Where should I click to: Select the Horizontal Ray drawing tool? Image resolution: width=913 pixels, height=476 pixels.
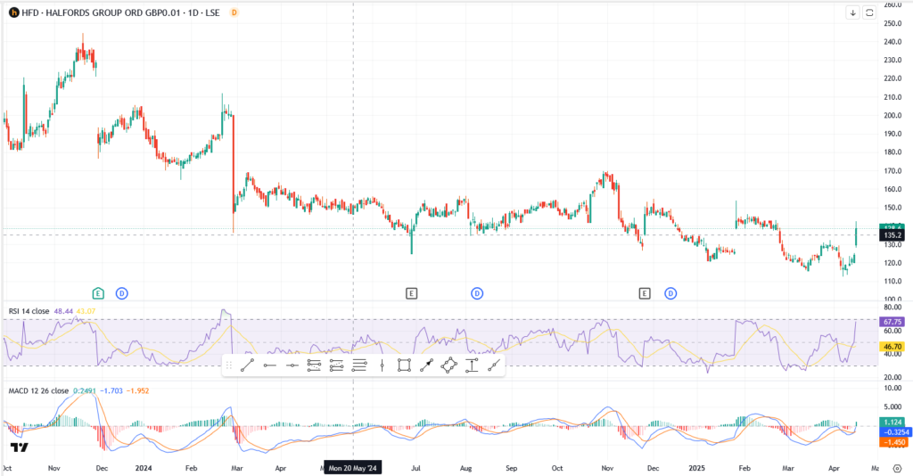[269, 365]
